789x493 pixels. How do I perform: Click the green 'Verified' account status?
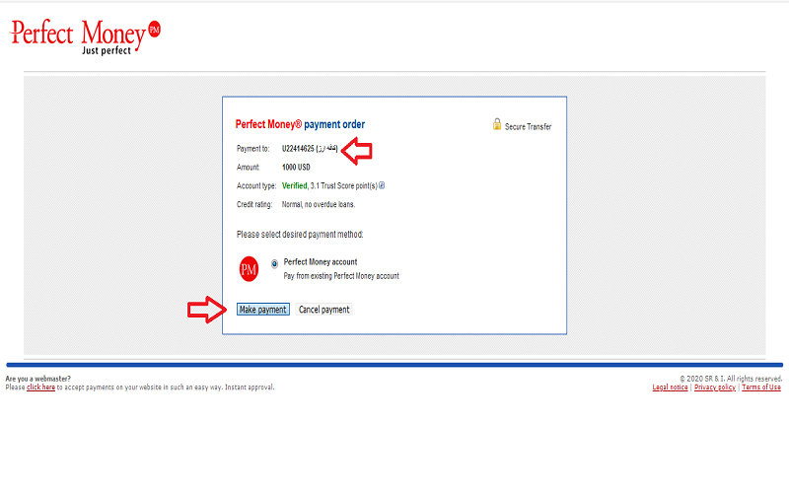click(x=294, y=185)
